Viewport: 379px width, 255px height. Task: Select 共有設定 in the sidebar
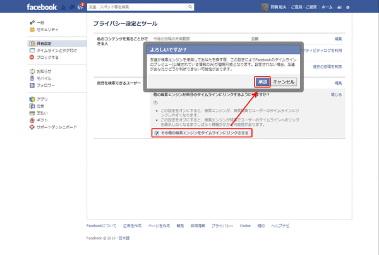(57, 44)
